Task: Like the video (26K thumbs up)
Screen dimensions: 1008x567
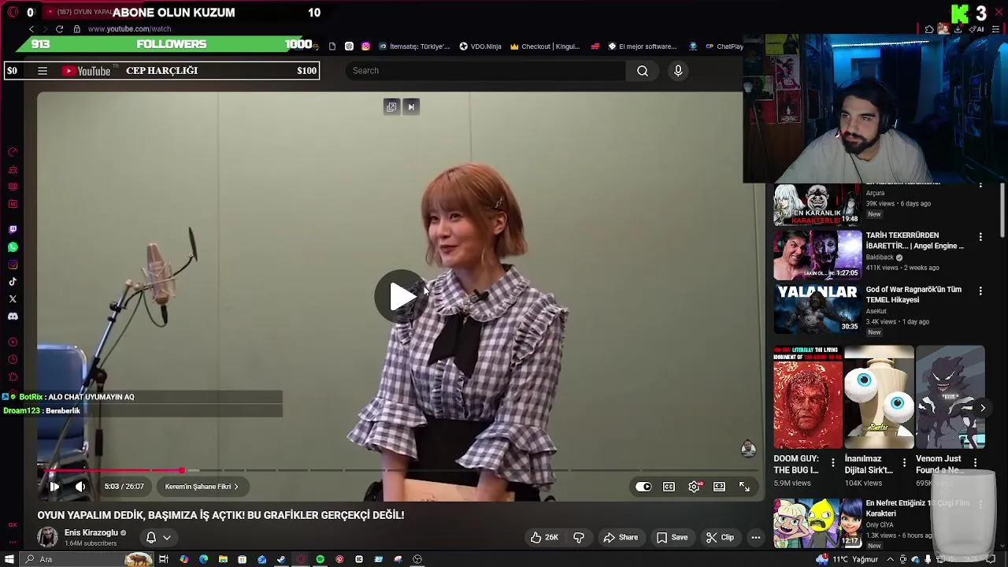Action: 544,537
